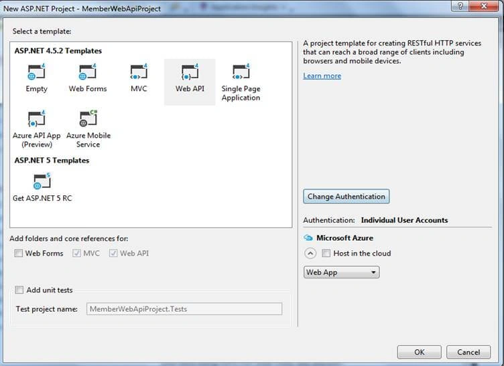Viewport: 504px width, 366px height.
Task: Click the Test project name field
Action: pyautogui.click(x=184, y=309)
